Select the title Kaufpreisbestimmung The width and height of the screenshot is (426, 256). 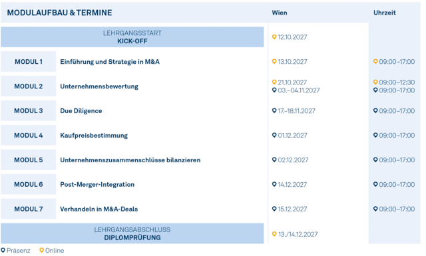pos(94,136)
